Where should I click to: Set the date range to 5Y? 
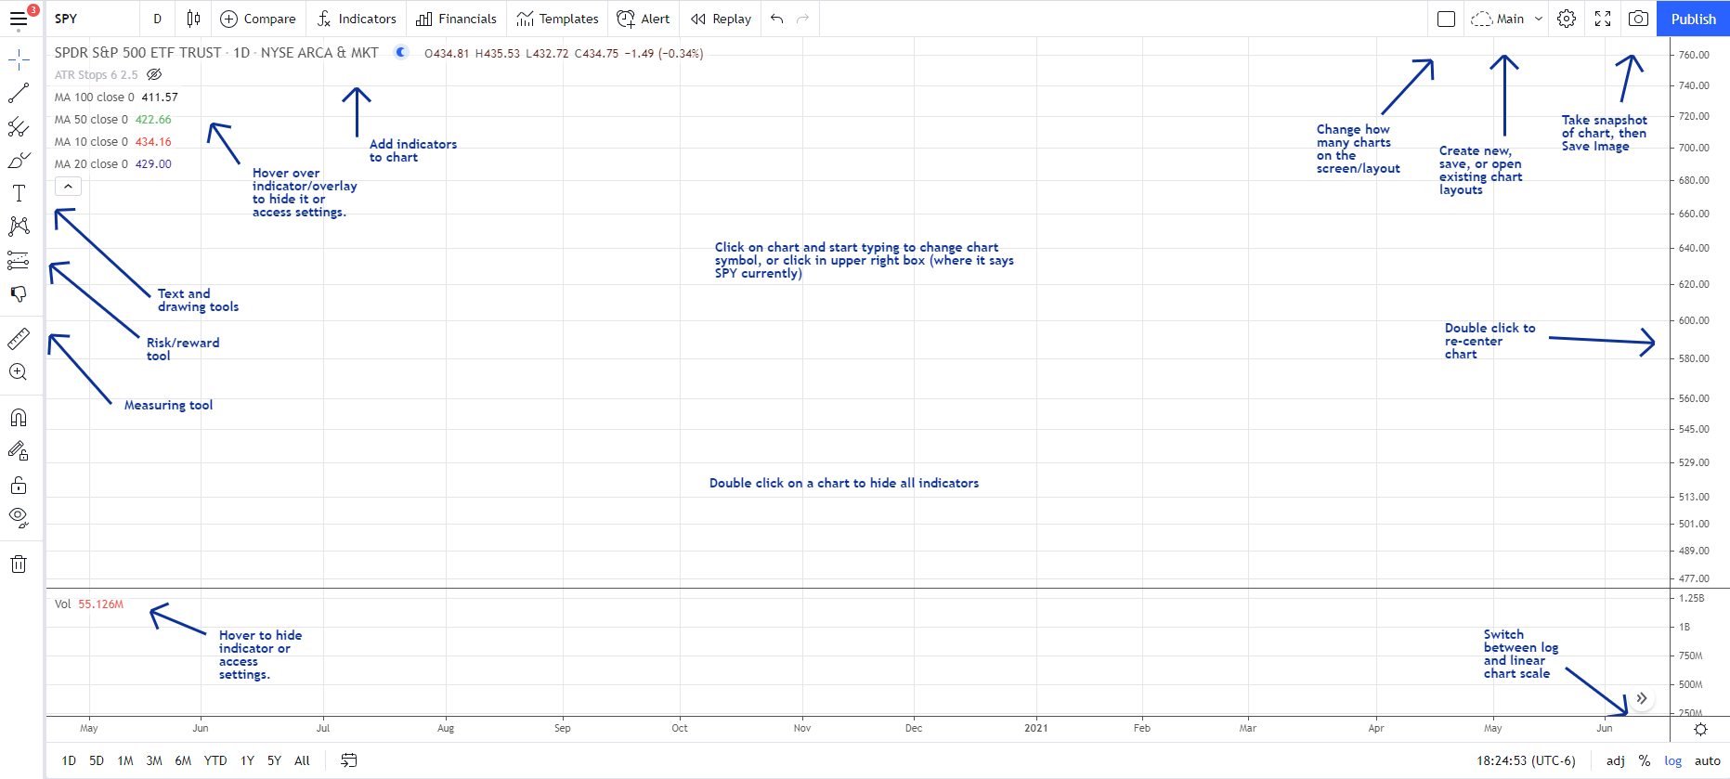coord(274,760)
